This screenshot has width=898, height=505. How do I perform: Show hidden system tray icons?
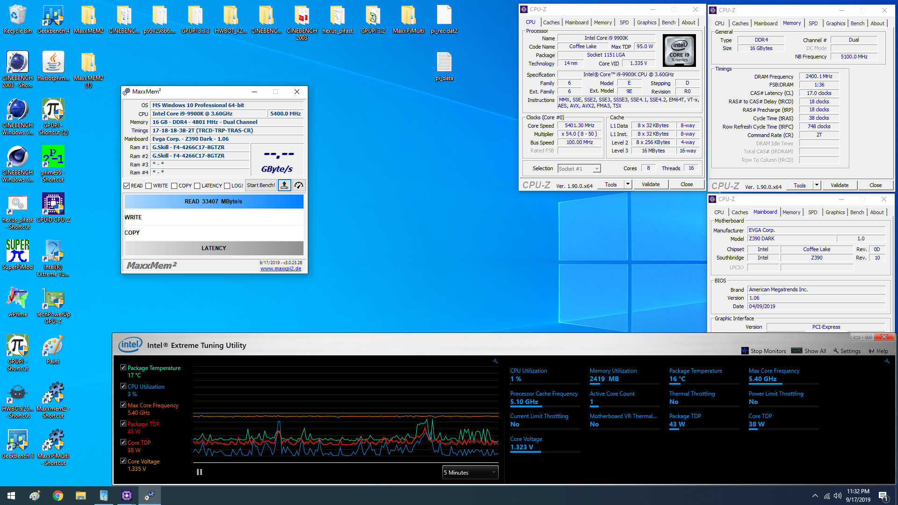[x=815, y=496]
